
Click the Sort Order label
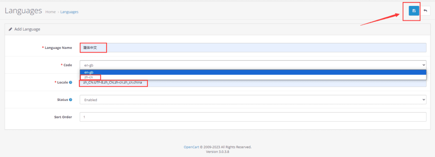pyautogui.click(x=63, y=117)
